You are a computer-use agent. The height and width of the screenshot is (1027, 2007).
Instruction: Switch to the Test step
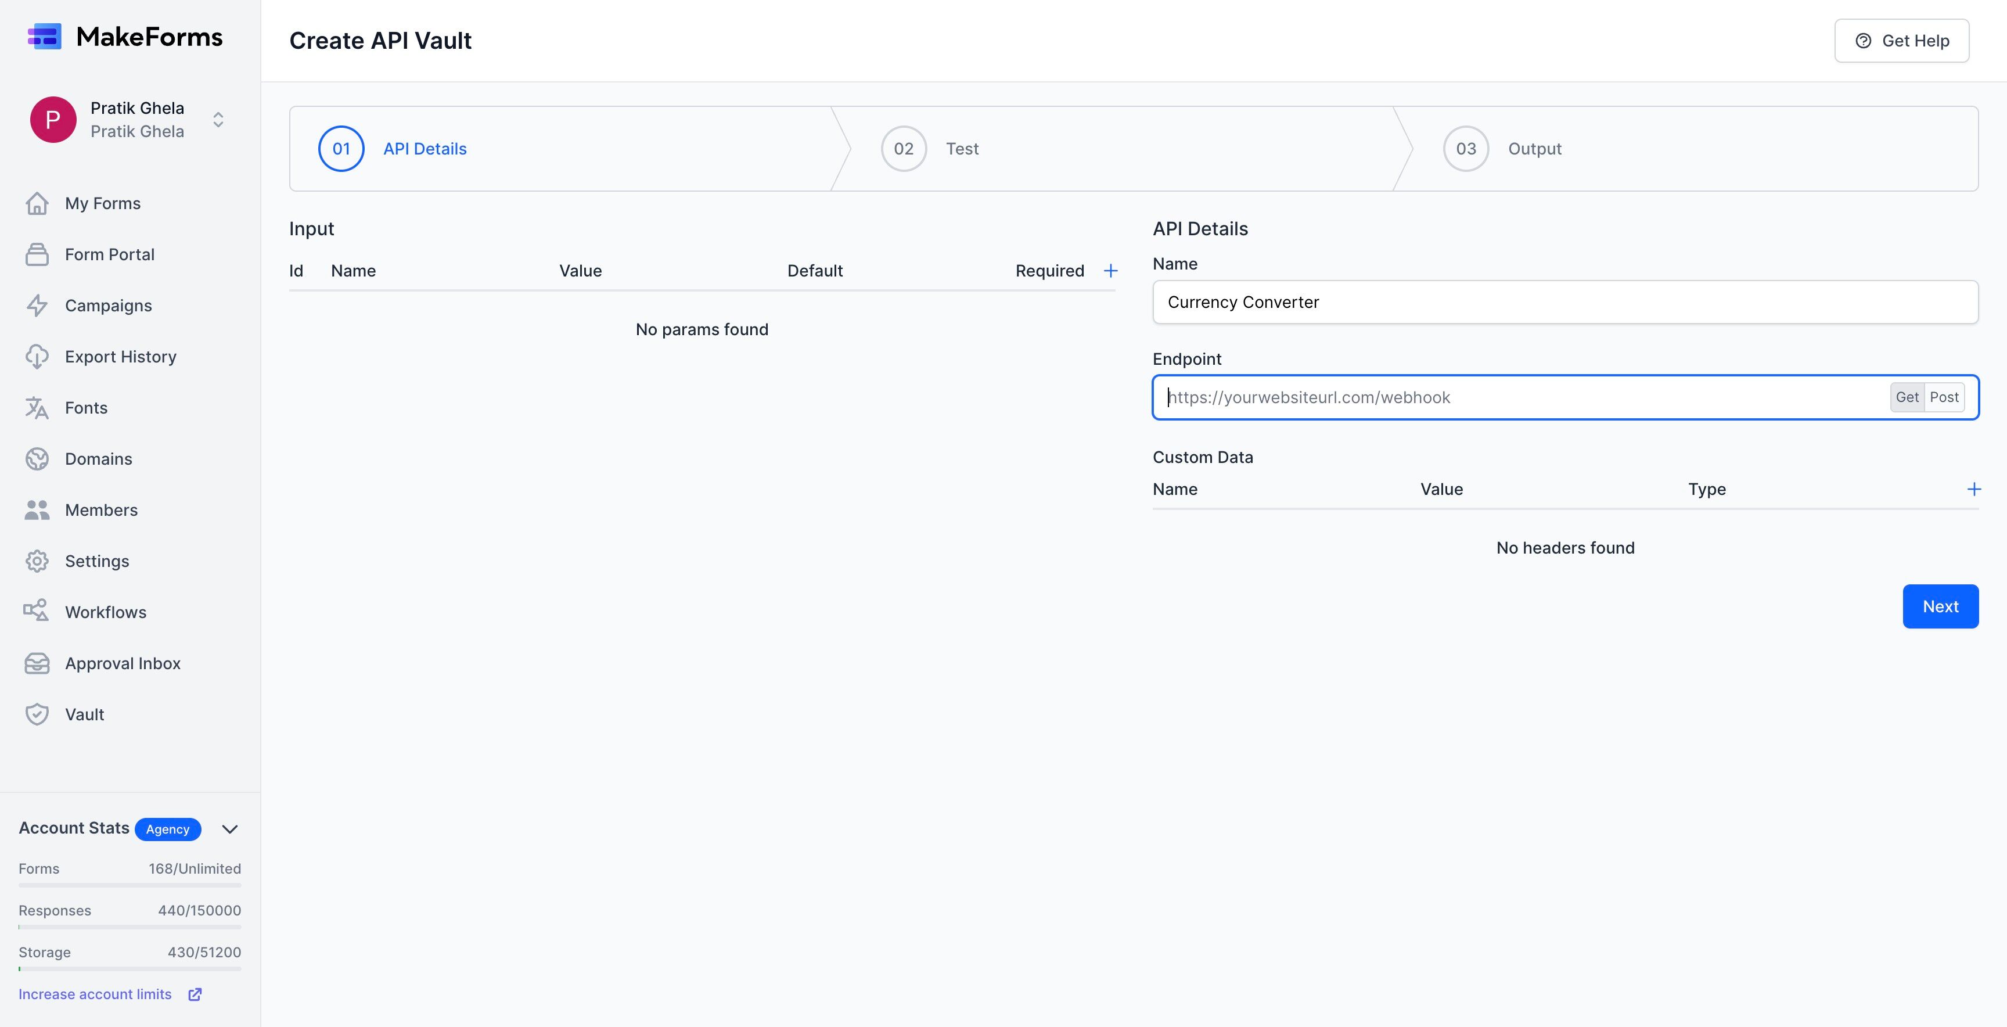pyautogui.click(x=962, y=149)
